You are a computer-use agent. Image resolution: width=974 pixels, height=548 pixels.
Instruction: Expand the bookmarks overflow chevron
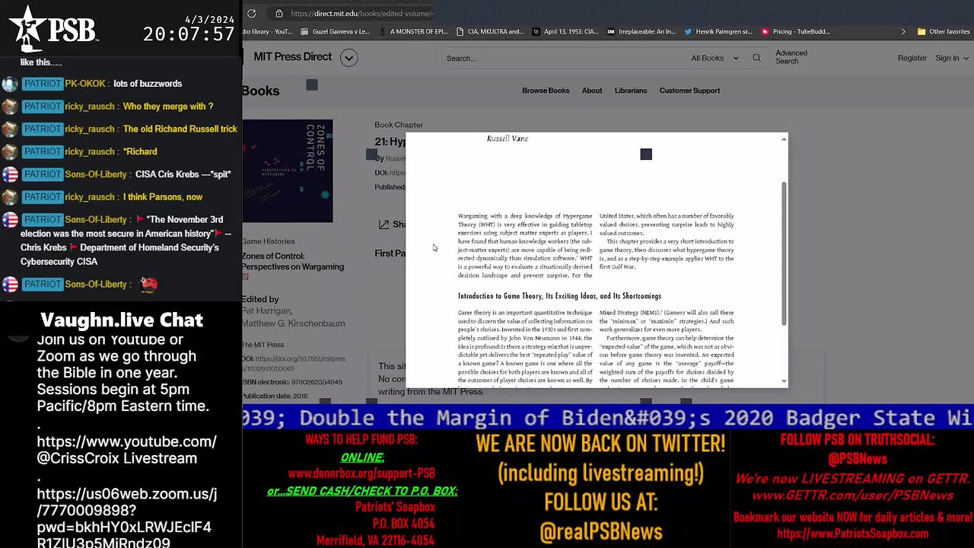pos(903,32)
